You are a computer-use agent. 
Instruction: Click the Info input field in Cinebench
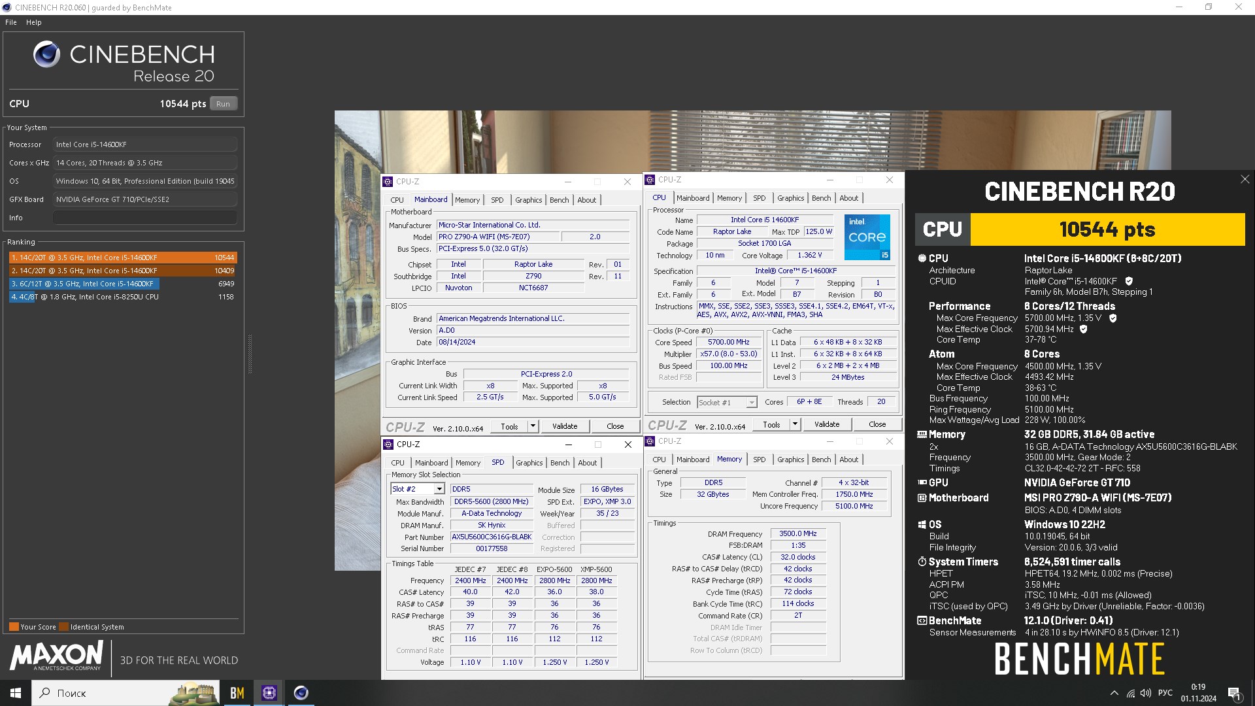[x=145, y=218]
